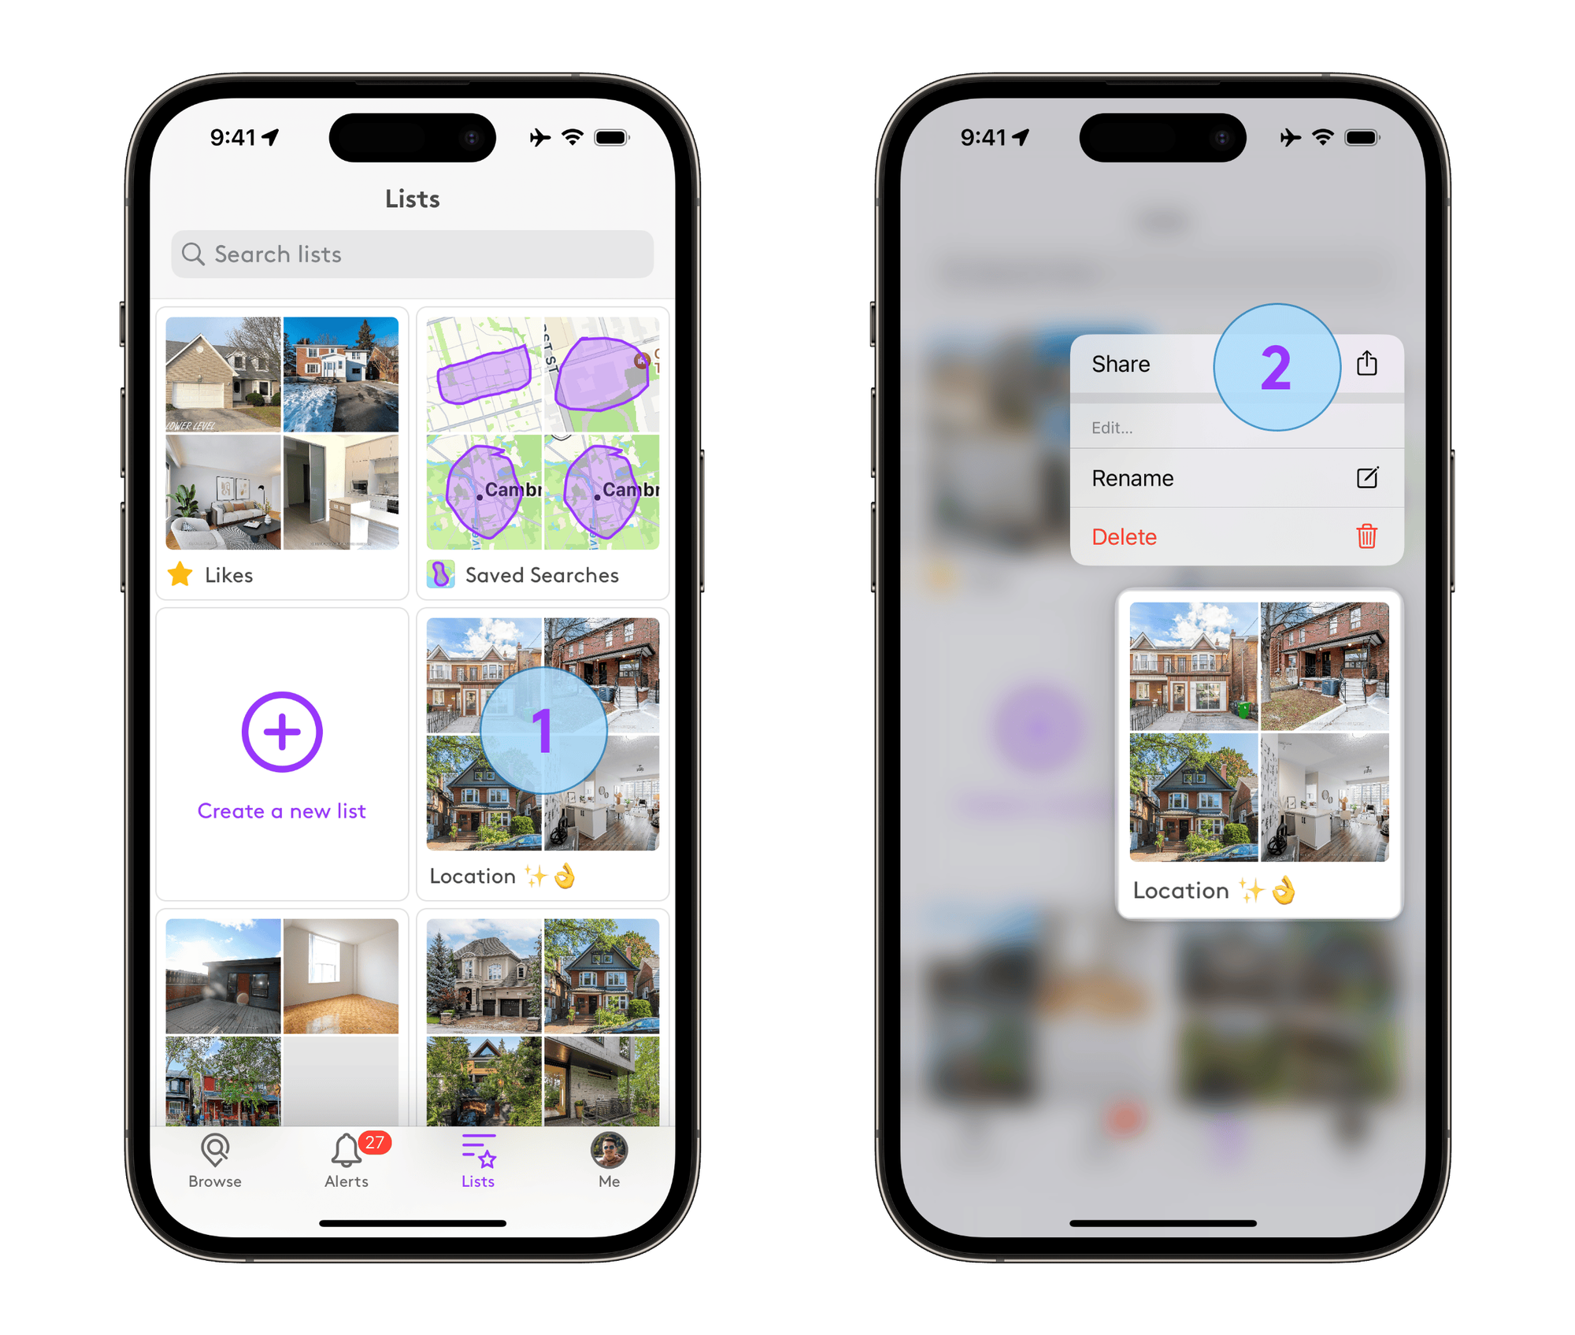The width and height of the screenshot is (1575, 1335).
Task: Tap the Saved Searches list
Action: (x=543, y=451)
